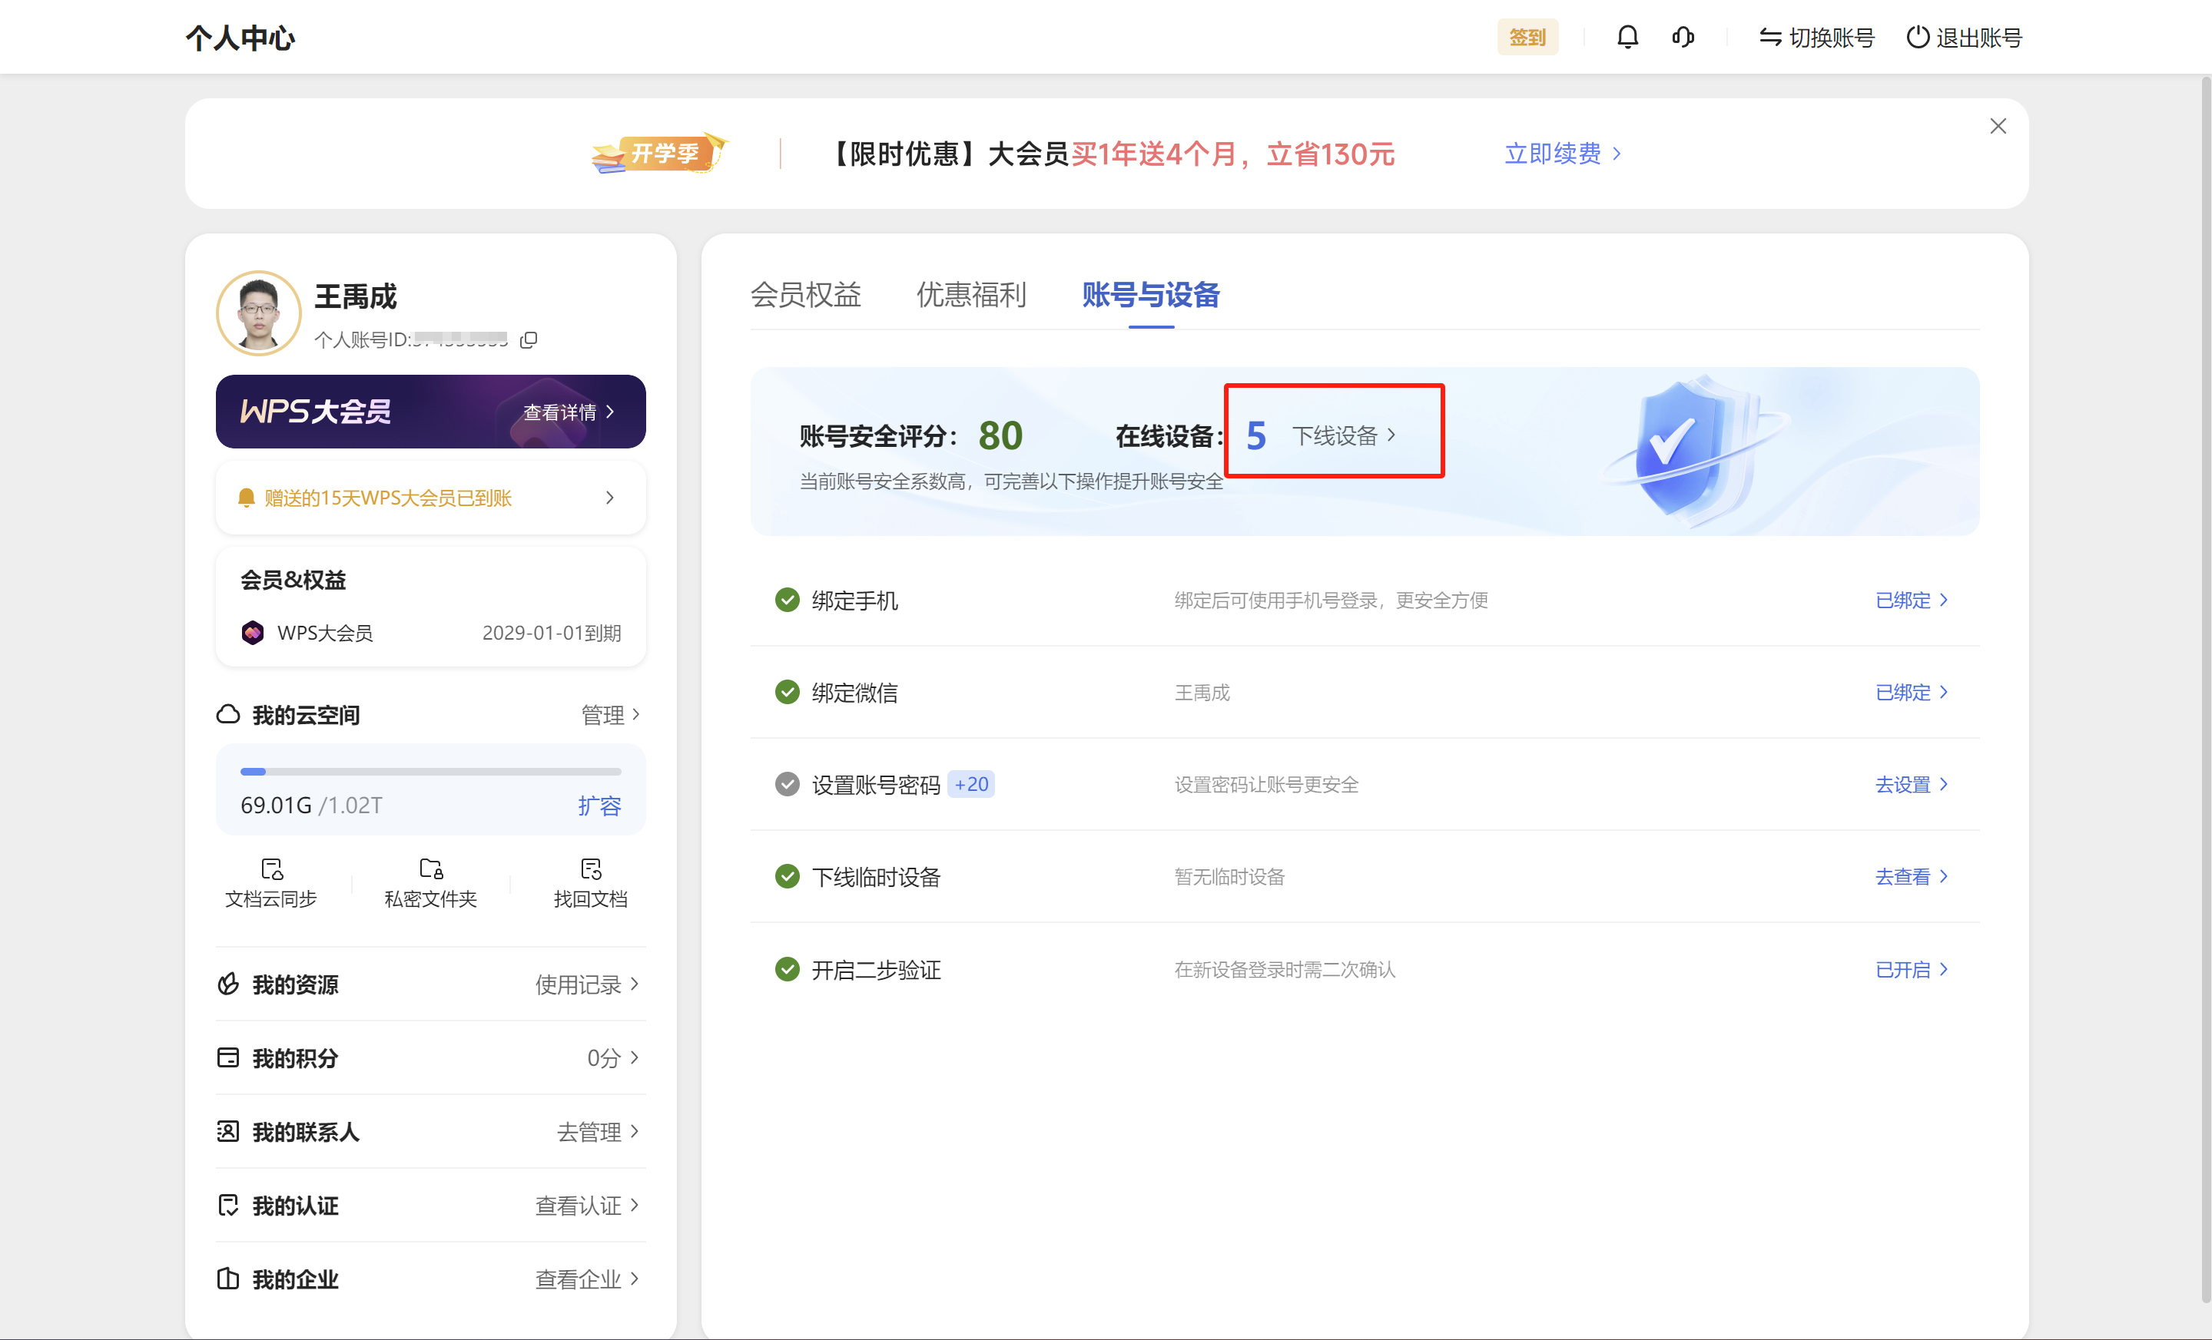Click the cloud storage usage bar

coord(430,771)
